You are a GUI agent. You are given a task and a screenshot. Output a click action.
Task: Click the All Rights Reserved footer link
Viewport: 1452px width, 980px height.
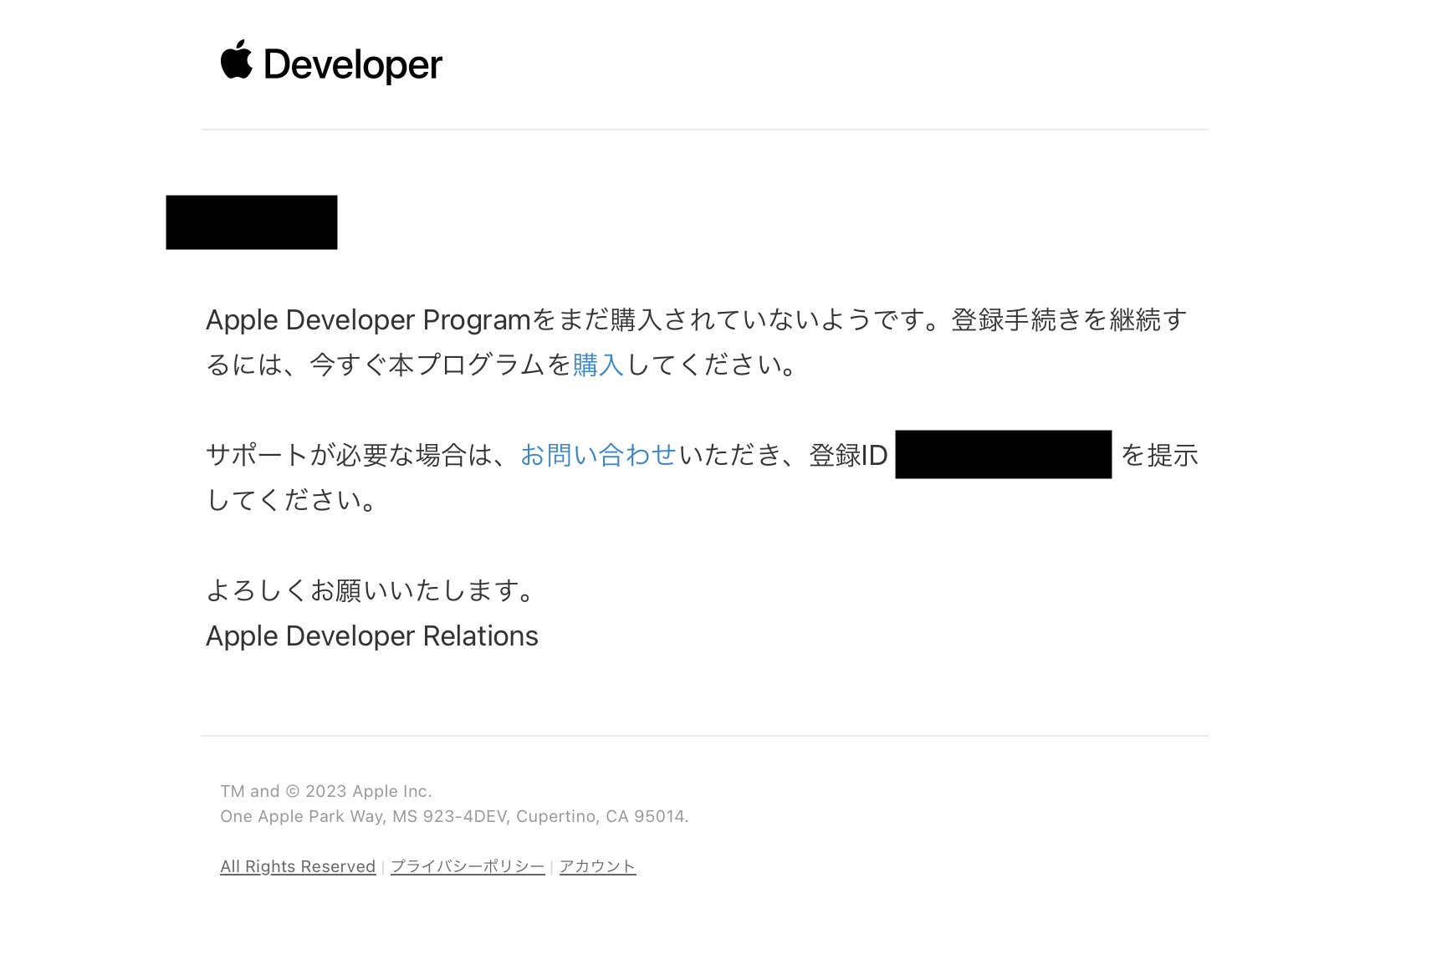pos(298,866)
